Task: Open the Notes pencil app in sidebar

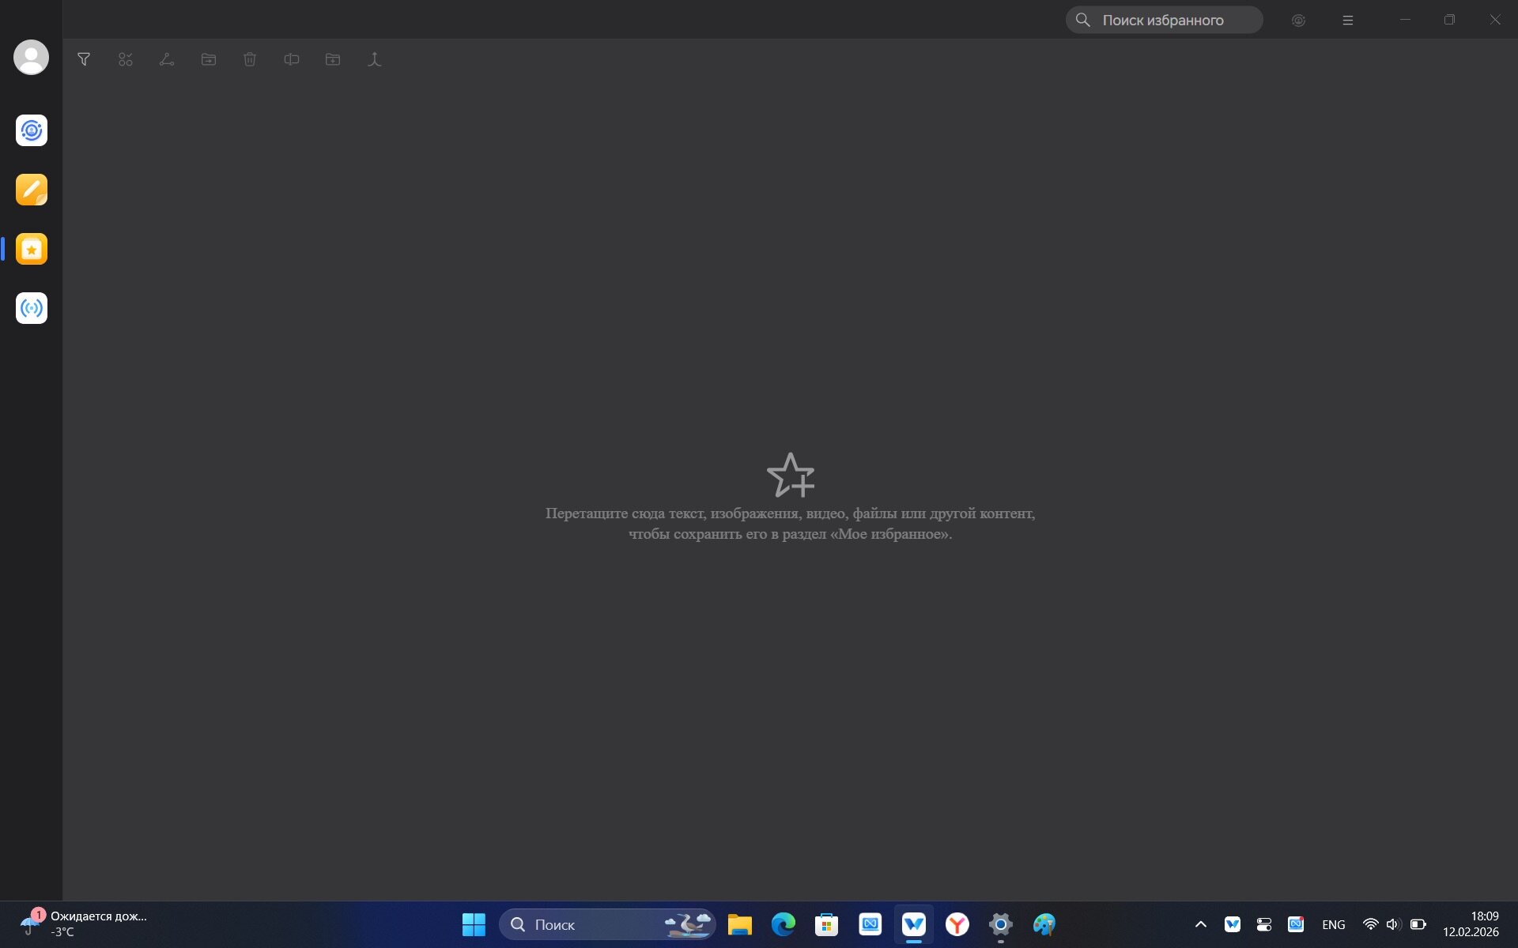Action: pyautogui.click(x=32, y=190)
